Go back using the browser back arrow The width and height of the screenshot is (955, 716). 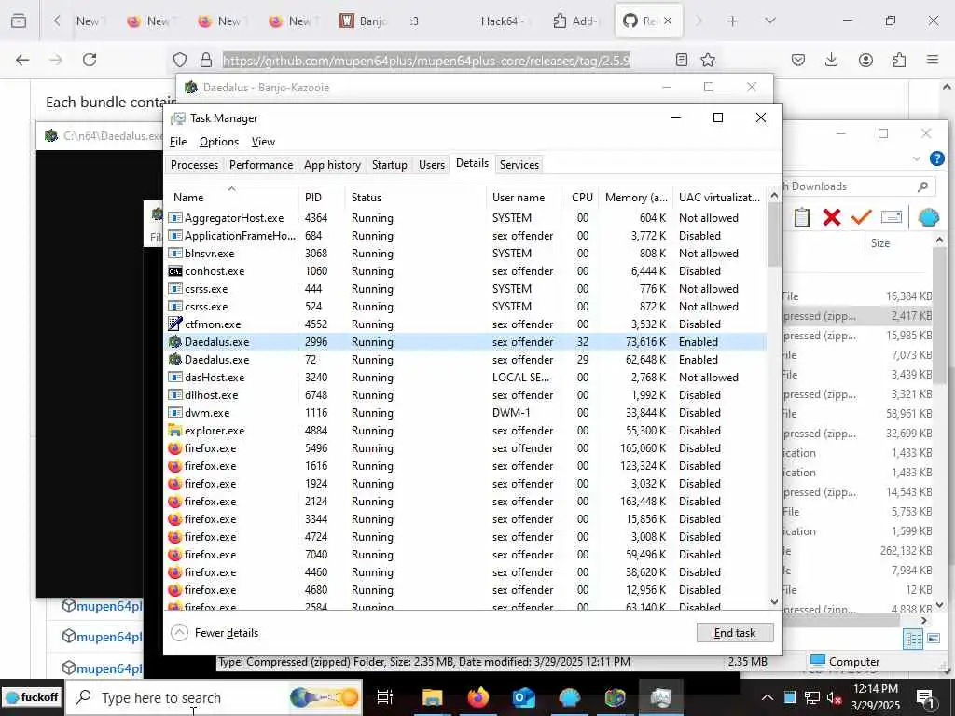(x=22, y=60)
